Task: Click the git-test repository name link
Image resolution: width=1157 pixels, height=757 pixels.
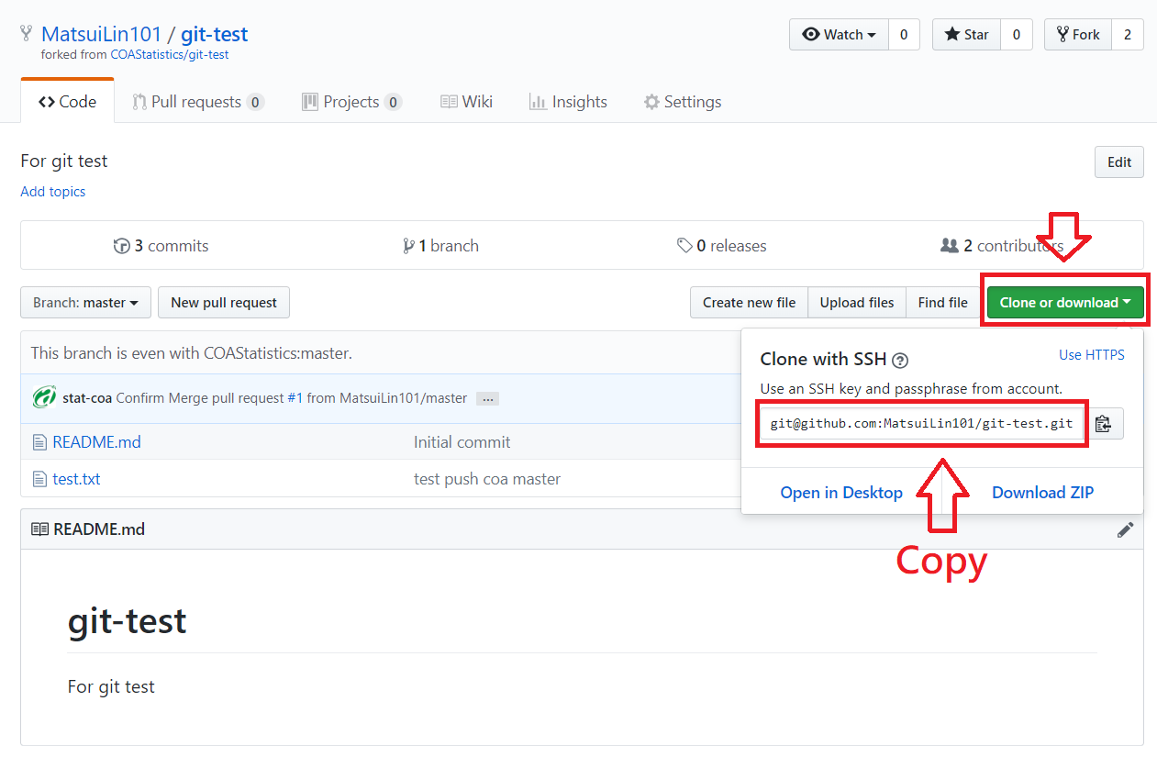Action: [x=214, y=35]
